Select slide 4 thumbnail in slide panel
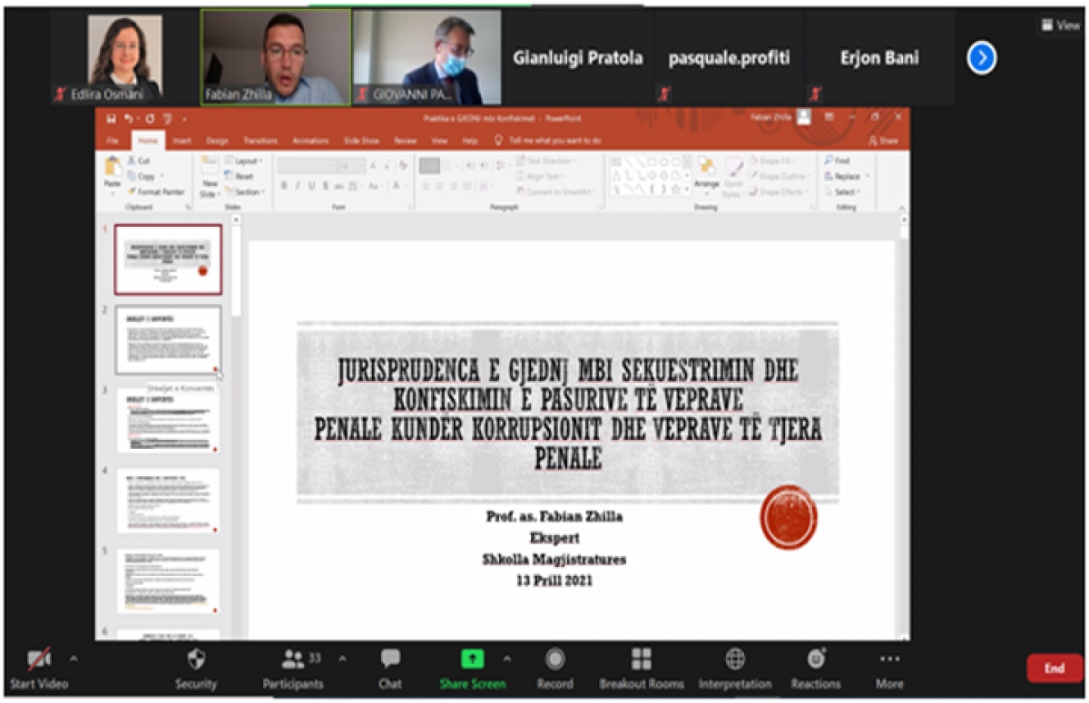Screen dimensions: 1089x703 (x=168, y=501)
